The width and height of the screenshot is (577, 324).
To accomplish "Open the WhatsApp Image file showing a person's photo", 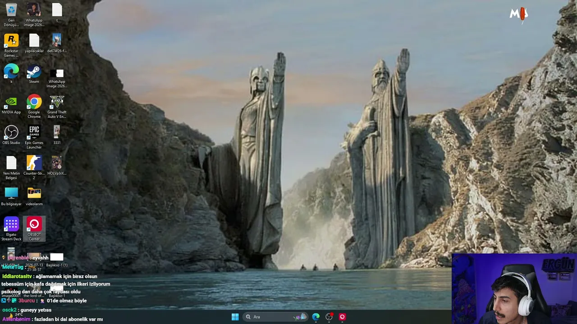I will (34, 14).
